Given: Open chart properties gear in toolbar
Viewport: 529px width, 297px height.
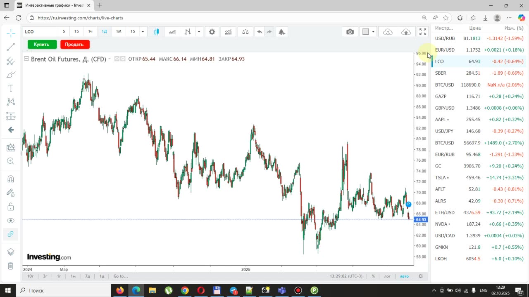Looking at the screenshot, I should coord(212,32).
